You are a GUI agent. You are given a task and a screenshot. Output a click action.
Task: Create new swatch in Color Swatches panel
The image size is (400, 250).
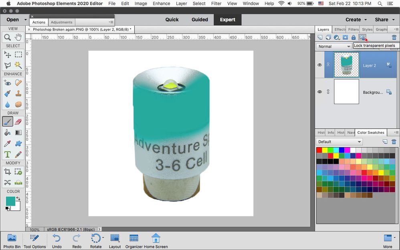pos(385,141)
